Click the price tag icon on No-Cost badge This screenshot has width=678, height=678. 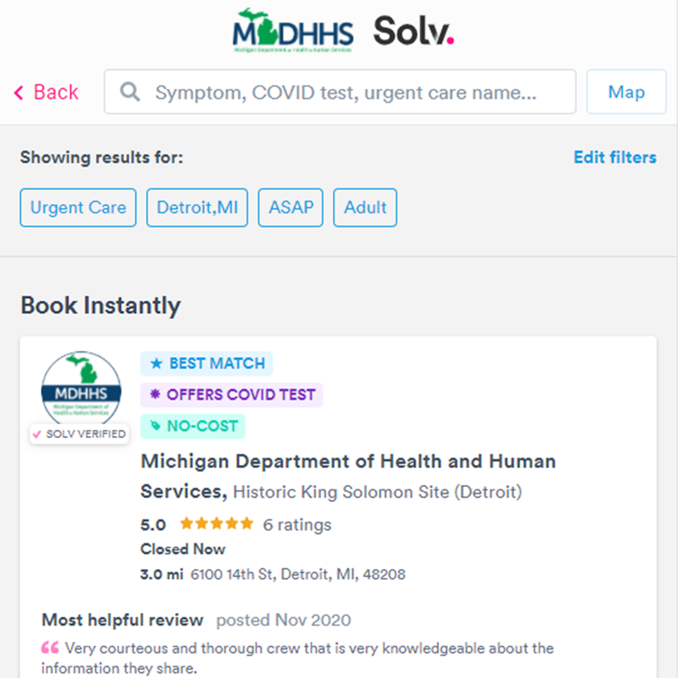155,426
